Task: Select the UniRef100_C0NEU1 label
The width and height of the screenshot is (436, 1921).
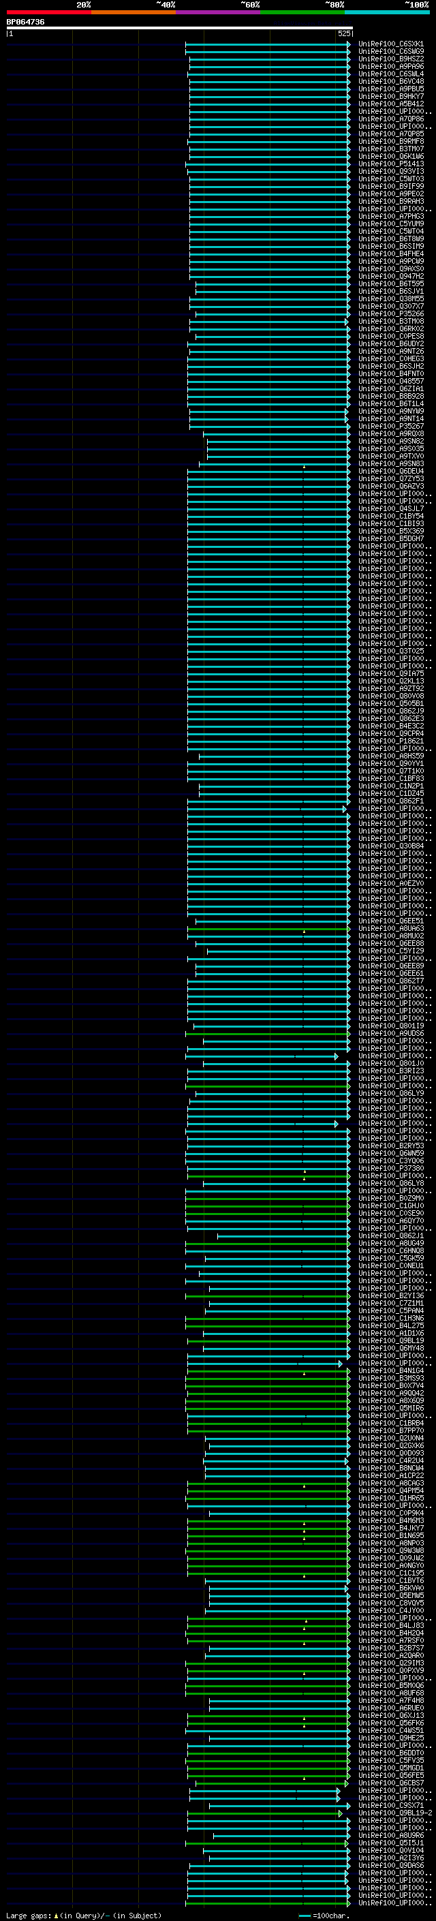Action: click(x=391, y=1265)
